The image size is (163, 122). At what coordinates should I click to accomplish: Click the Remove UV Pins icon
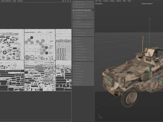[x=73, y=4]
